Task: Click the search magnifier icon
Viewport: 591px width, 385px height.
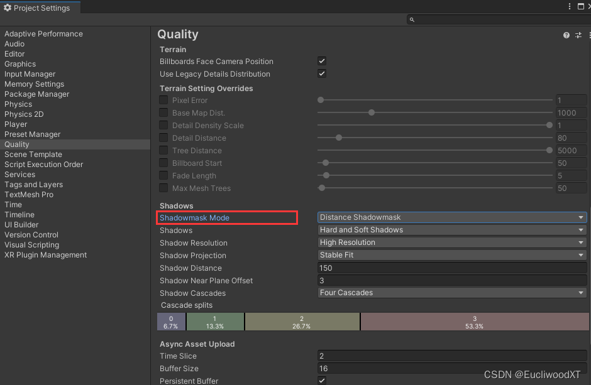Action: tap(412, 19)
